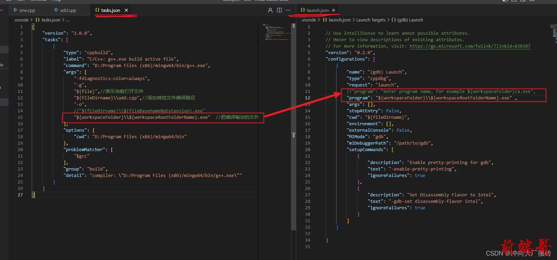Close the tasks.json tab
The image size is (557, 260).
(126, 10)
